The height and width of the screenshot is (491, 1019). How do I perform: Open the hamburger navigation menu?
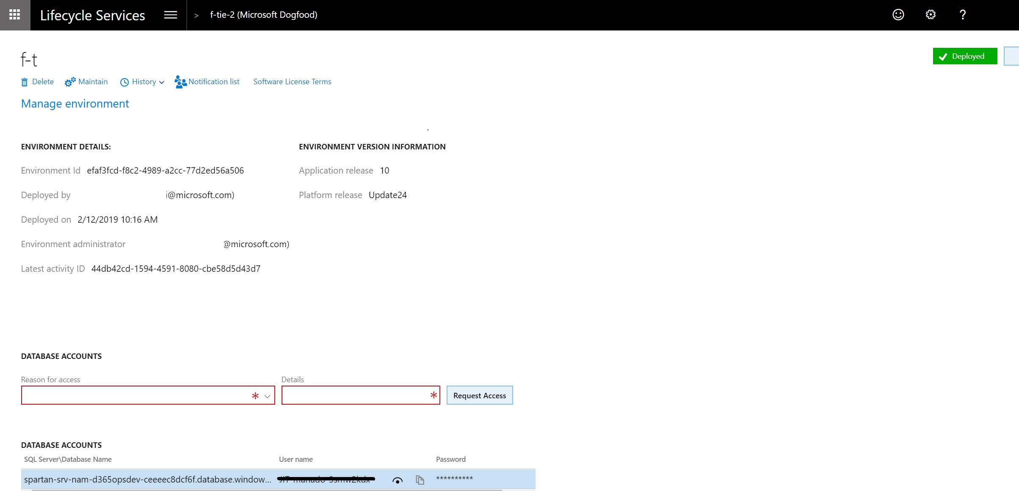[170, 15]
